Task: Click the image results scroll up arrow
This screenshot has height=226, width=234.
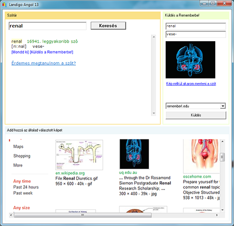Action: (x=223, y=142)
